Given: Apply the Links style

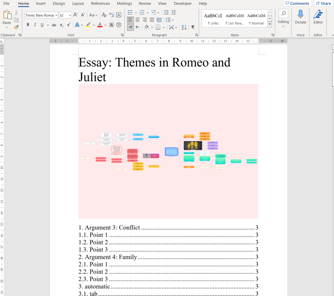Looking at the screenshot, I should pos(213,19).
